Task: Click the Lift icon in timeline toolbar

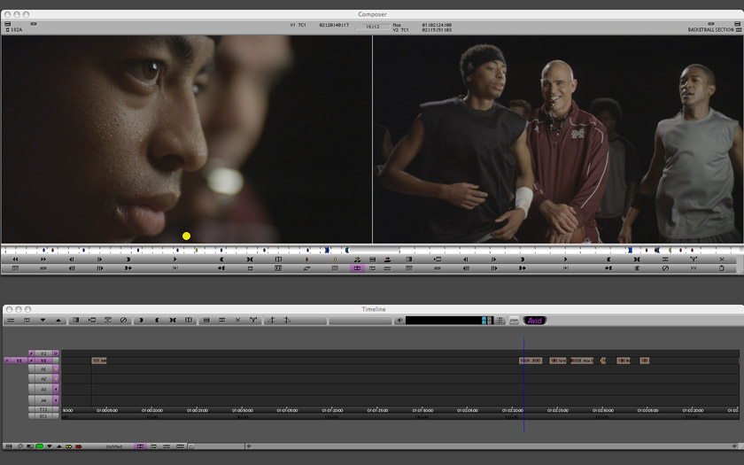Action: (x=205, y=321)
